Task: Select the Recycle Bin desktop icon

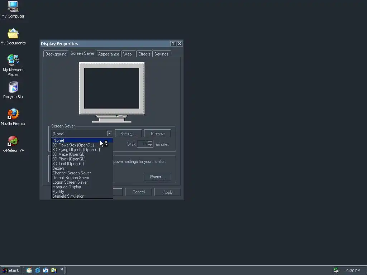Action: tap(13, 90)
